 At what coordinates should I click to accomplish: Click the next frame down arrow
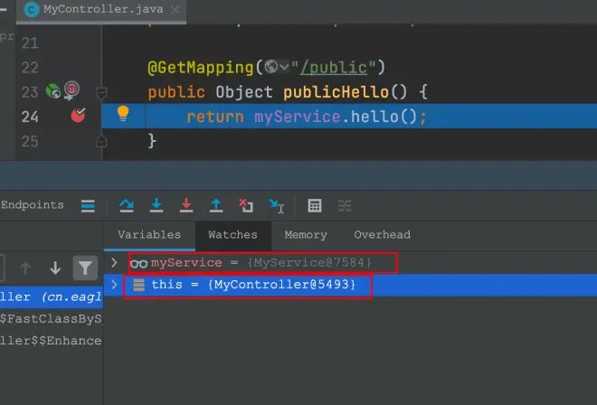[55, 268]
